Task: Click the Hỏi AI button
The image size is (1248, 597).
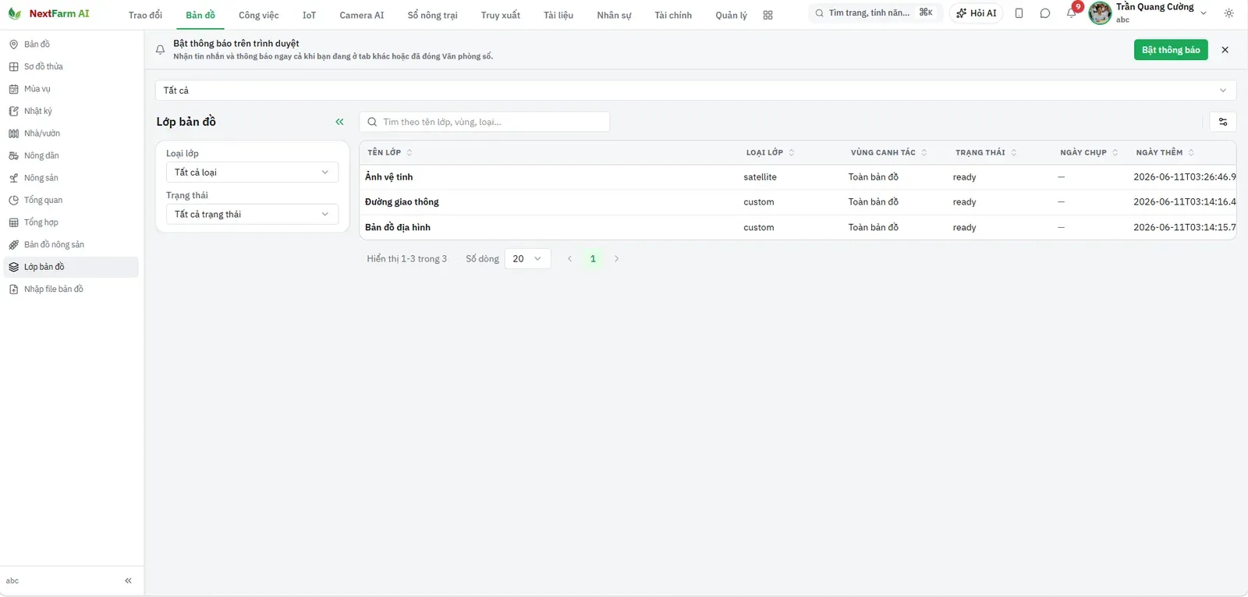Action: (x=976, y=13)
